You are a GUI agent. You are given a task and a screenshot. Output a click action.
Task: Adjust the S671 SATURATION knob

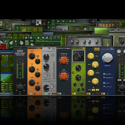(x=64, y=60)
